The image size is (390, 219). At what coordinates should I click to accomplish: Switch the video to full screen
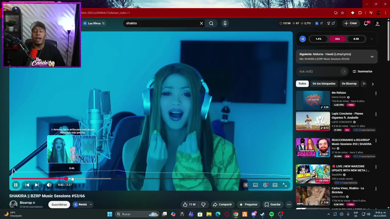coord(285,185)
